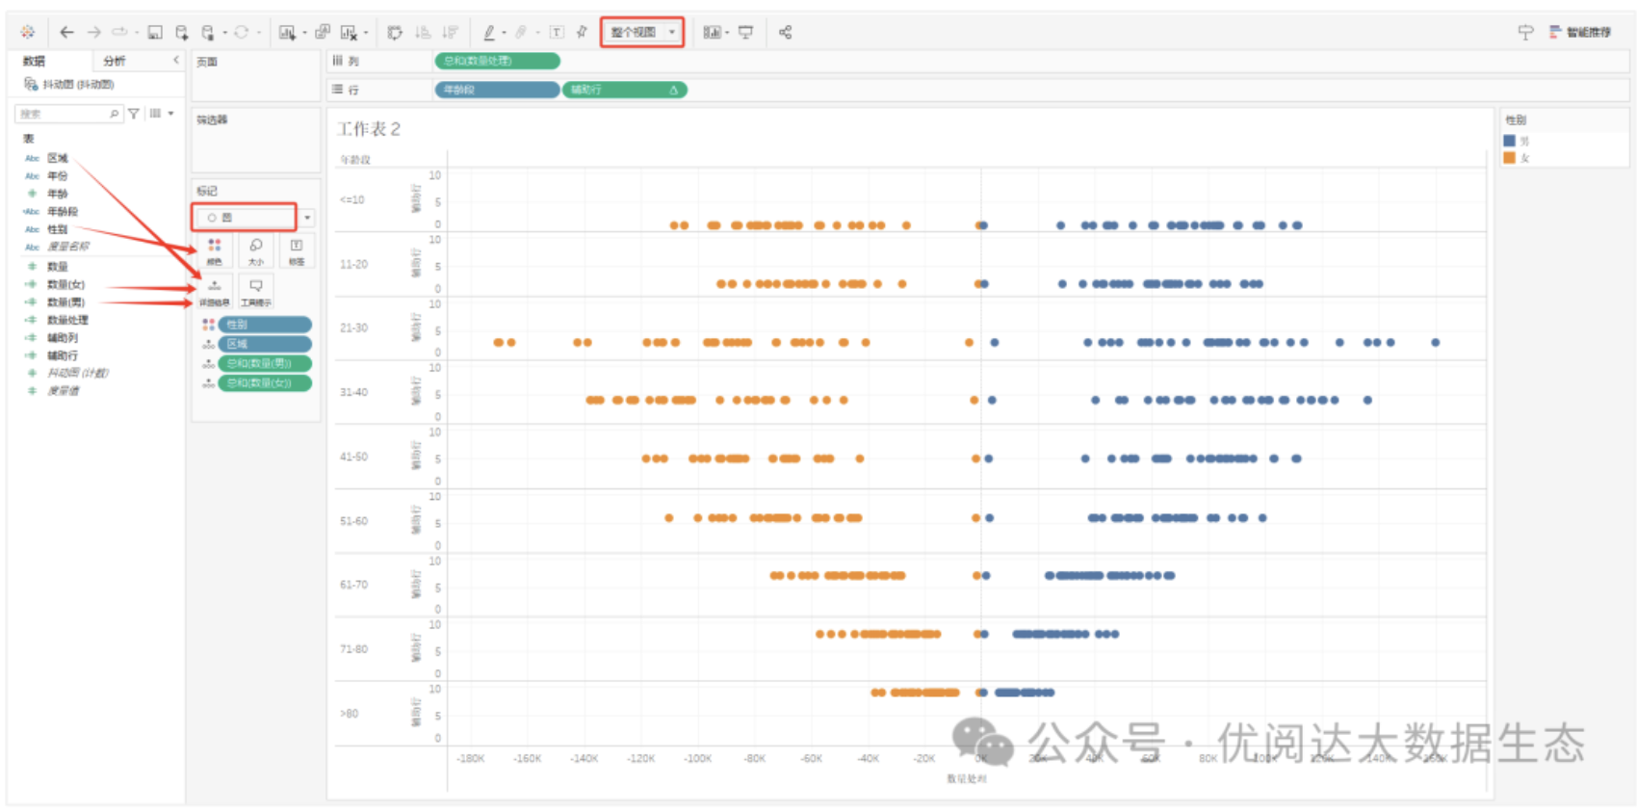
Task: Toggle Show Me (智能推荐) panel
Action: pos(1579,33)
